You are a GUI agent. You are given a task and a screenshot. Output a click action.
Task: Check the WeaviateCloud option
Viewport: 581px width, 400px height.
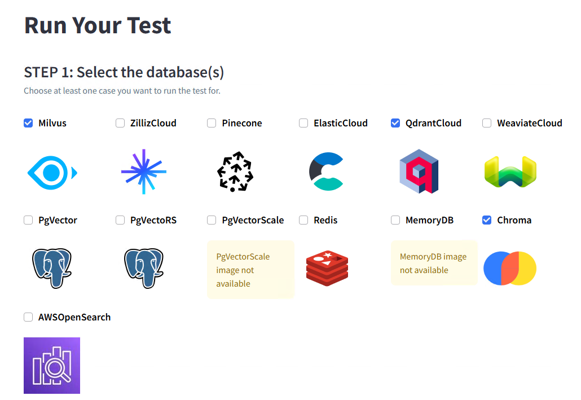click(487, 123)
